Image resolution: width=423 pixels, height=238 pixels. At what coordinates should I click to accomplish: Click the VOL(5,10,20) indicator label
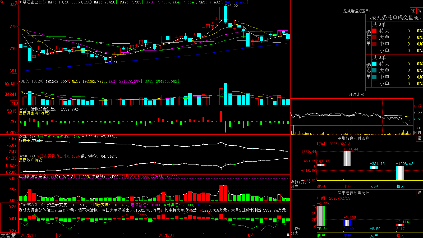31,81
